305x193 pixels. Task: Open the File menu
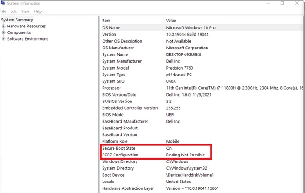pos(3,11)
